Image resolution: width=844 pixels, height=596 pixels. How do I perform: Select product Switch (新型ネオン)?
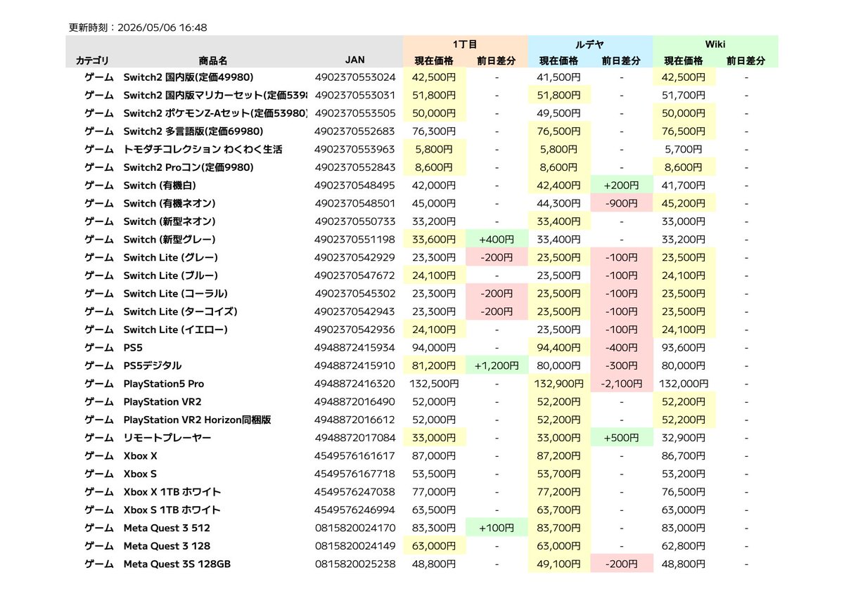169,221
